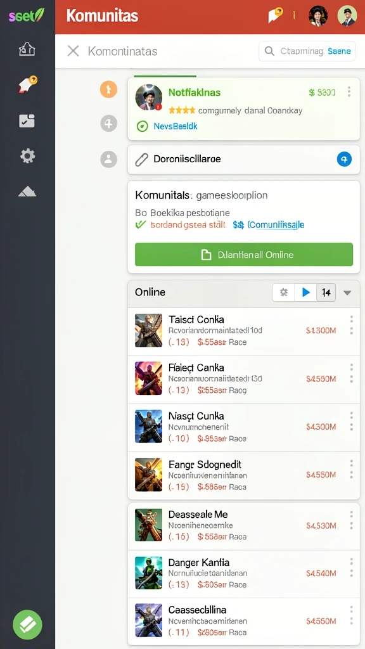Image resolution: width=365 pixels, height=649 pixels.
Task: Select the Fiaiect Canka title
Action: [196, 368]
